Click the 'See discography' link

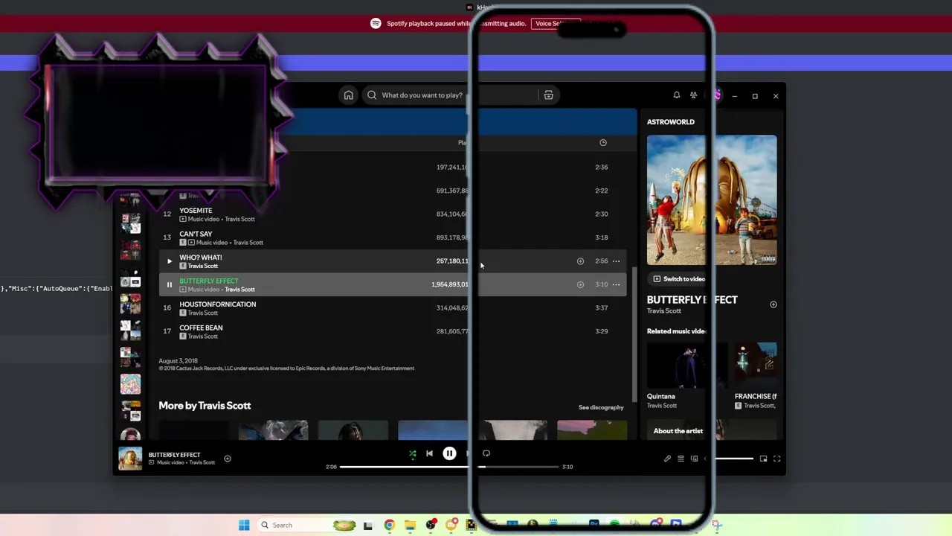pos(601,407)
